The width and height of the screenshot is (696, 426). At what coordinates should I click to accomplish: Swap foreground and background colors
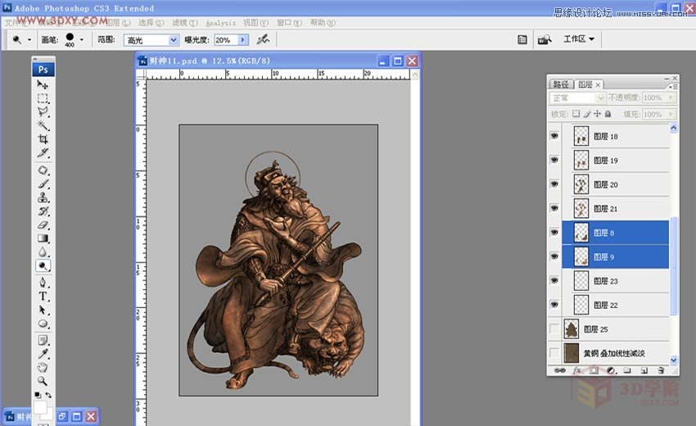coord(48,395)
